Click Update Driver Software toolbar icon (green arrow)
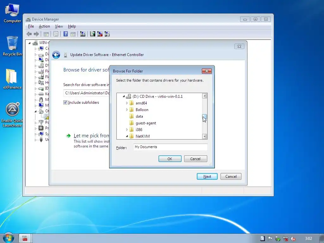The height and width of the screenshot is (243, 324). pyautogui.click(x=93, y=34)
